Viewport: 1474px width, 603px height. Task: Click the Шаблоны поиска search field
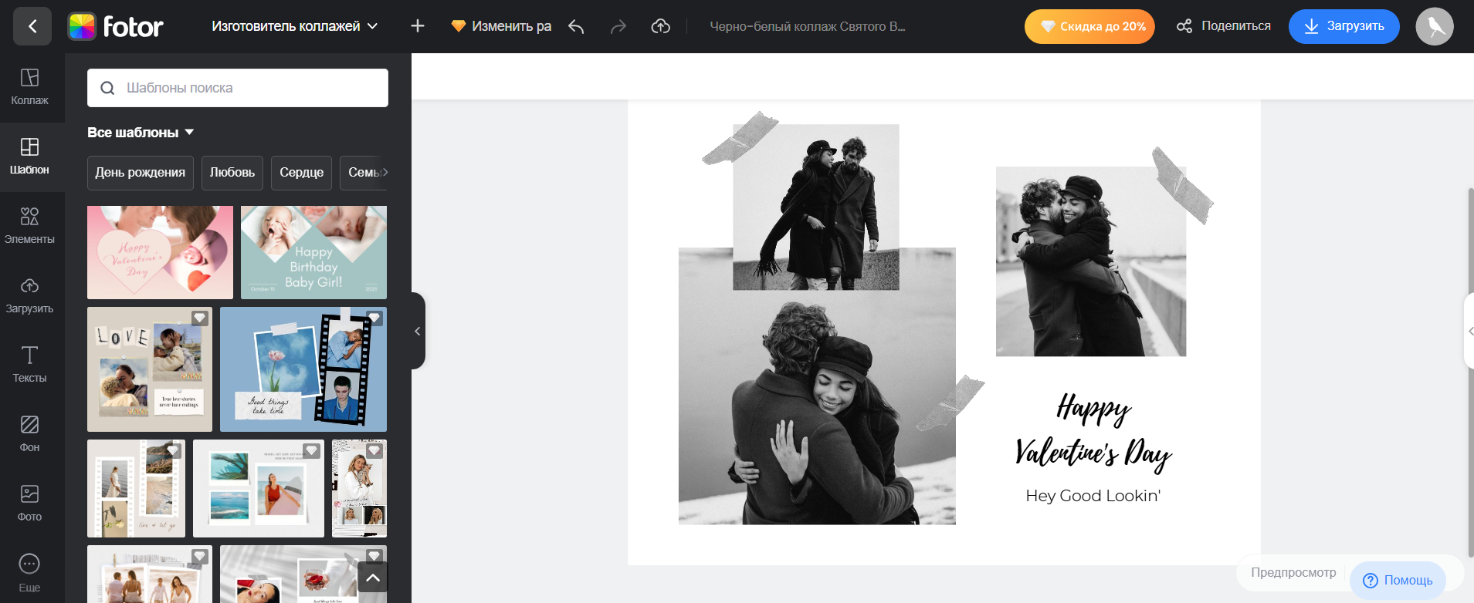tap(238, 88)
